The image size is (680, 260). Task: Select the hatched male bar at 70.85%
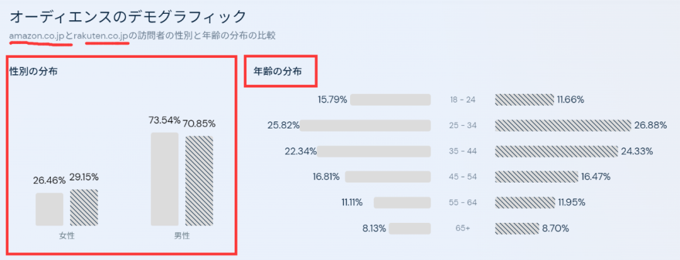199,181
